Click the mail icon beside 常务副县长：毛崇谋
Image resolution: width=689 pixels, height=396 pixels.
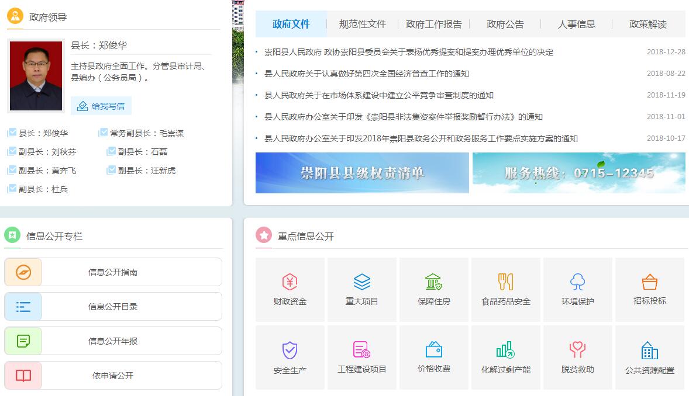[104, 133]
